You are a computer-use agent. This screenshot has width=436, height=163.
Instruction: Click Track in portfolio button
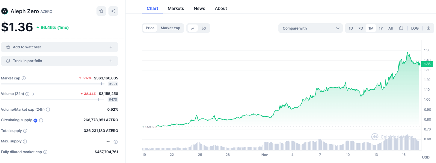pos(59,61)
